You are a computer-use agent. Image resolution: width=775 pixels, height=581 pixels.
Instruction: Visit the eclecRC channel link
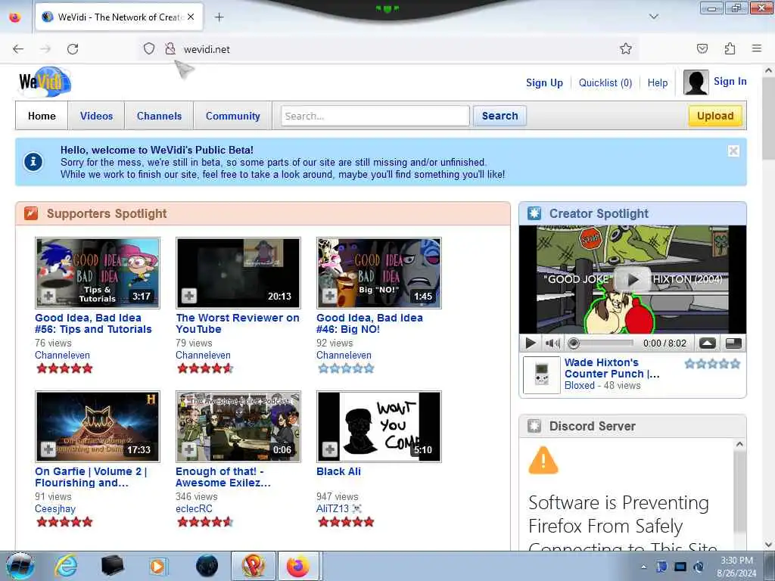194,509
